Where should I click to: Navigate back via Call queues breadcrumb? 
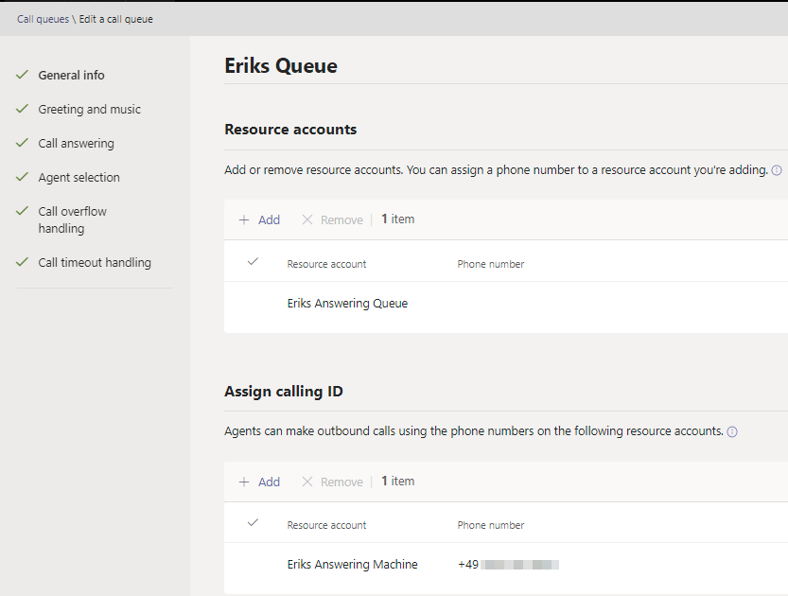(43, 19)
